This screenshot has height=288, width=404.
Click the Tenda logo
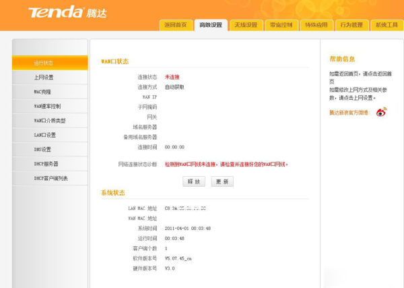point(67,13)
